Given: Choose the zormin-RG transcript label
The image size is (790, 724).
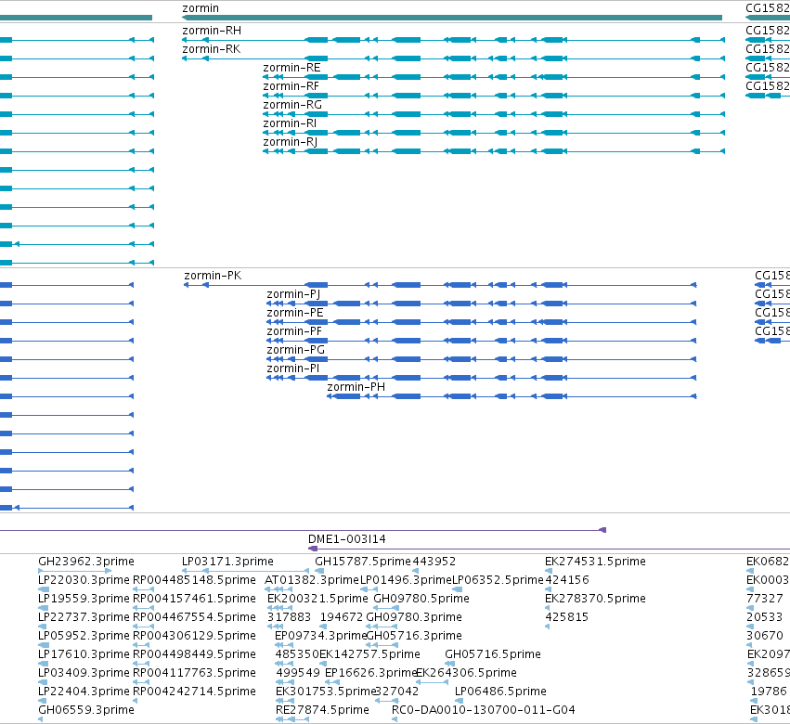Looking at the screenshot, I should coord(292,105).
